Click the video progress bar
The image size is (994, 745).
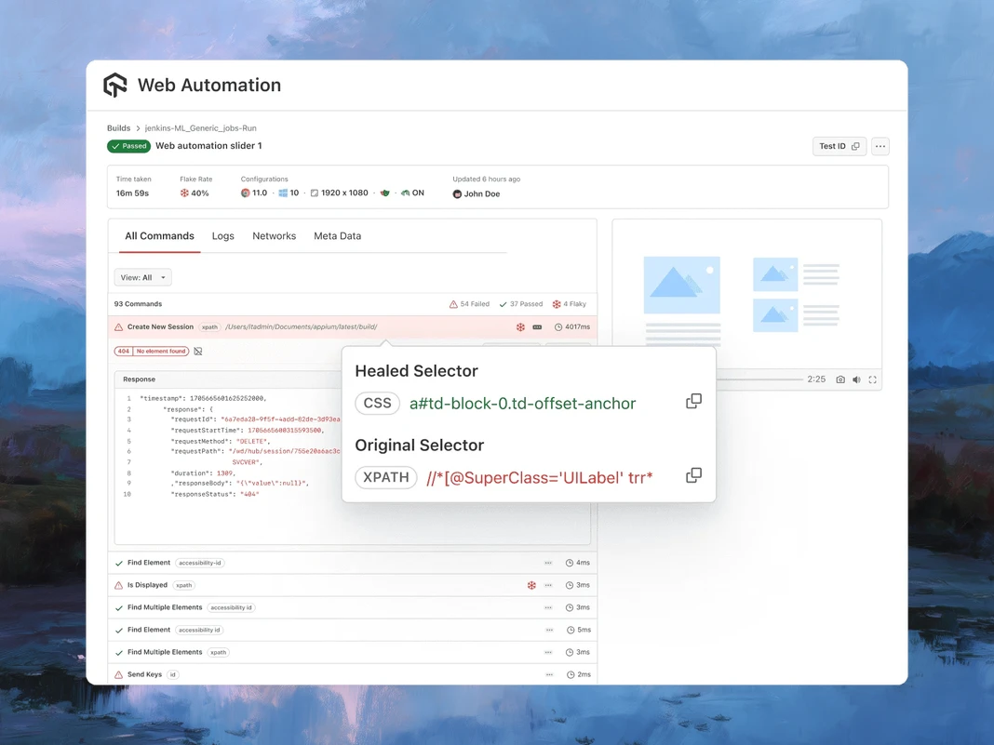(759, 379)
